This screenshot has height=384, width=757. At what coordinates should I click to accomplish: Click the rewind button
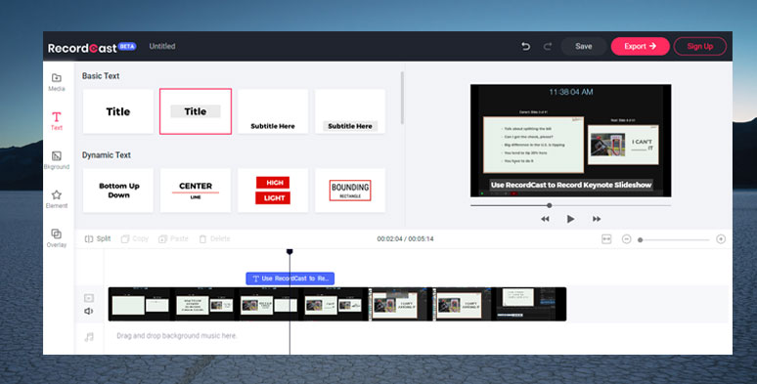click(x=545, y=219)
